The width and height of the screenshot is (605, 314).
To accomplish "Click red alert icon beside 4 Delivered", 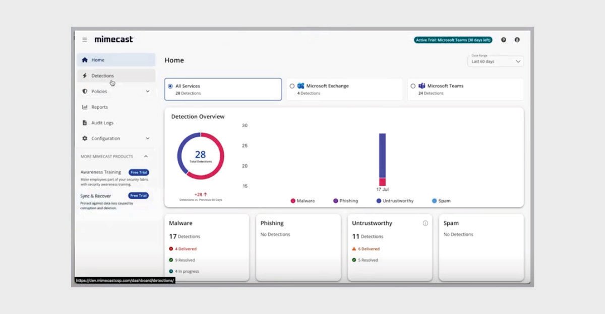I will [x=171, y=249].
